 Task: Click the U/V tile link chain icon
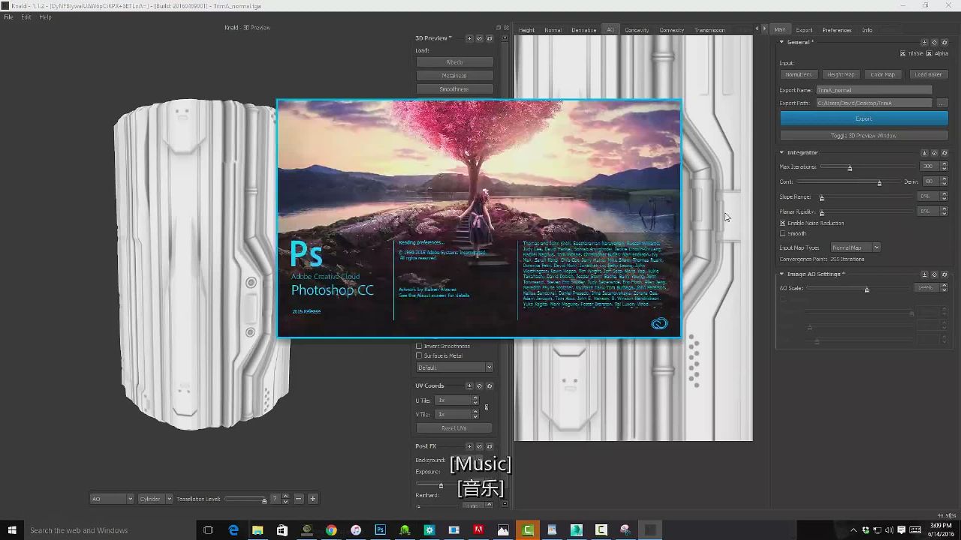[x=487, y=407]
